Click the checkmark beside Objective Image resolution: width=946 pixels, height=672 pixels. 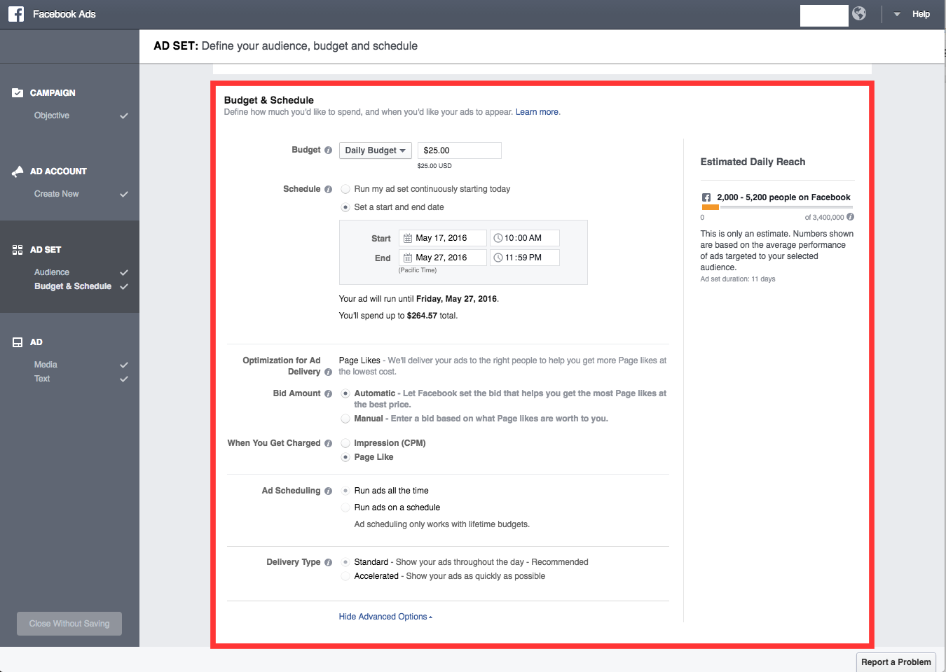124,115
